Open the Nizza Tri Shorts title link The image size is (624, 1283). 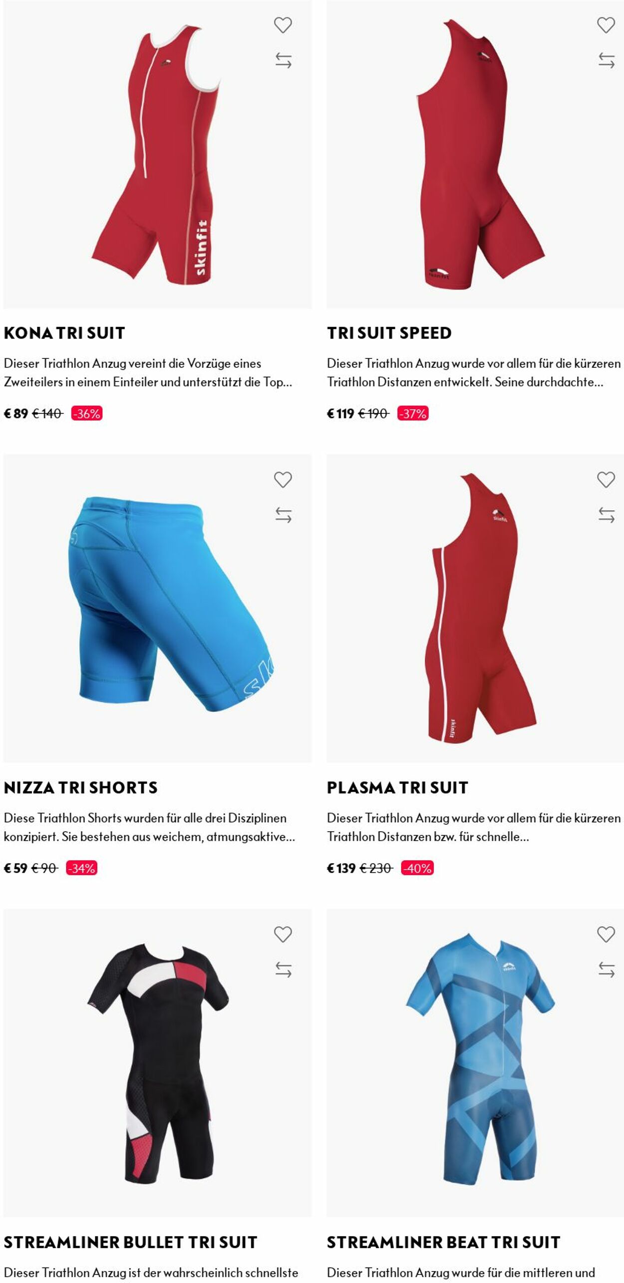pyautogui.click(x=81, y=788)
